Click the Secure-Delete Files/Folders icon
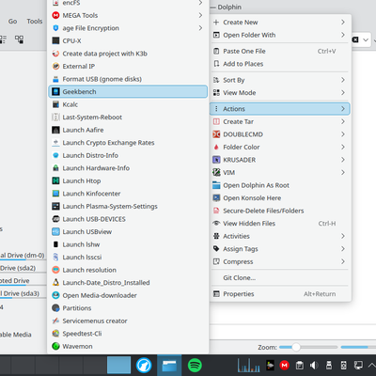The width and height of the screenshot is (376, 376). click(x=216, y=211)
